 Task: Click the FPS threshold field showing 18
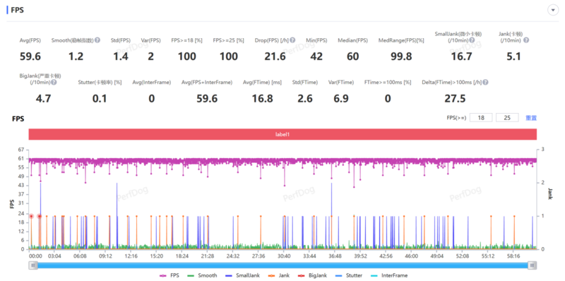pyautogui.click(x=481, y=118)
